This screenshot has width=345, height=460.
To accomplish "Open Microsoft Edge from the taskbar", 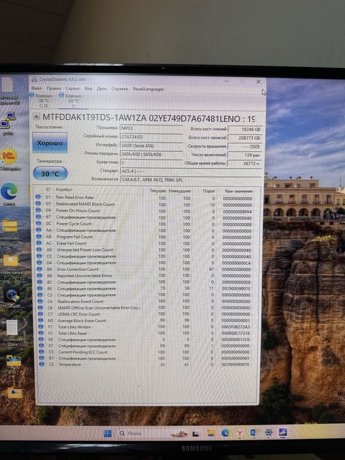I will pos(225,432).
